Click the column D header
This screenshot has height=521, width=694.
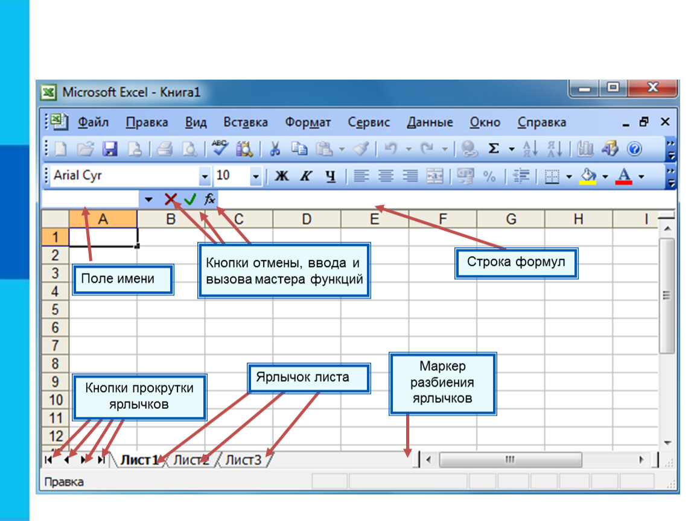pos(307,219)
